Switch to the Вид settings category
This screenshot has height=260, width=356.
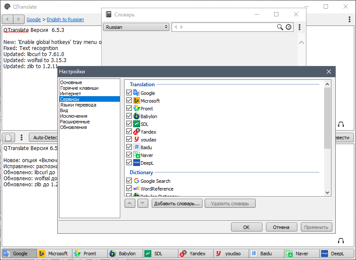pyautogui.click(x=90, y=110)
